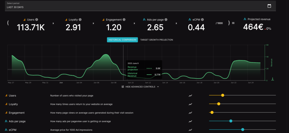Click the eCPM info icon
Screen dimensions: 289x133
[203, 20]
